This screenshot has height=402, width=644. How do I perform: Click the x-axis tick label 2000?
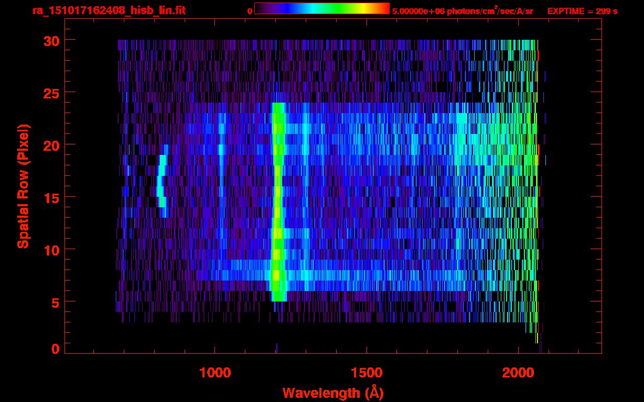[x=518, y=373]
